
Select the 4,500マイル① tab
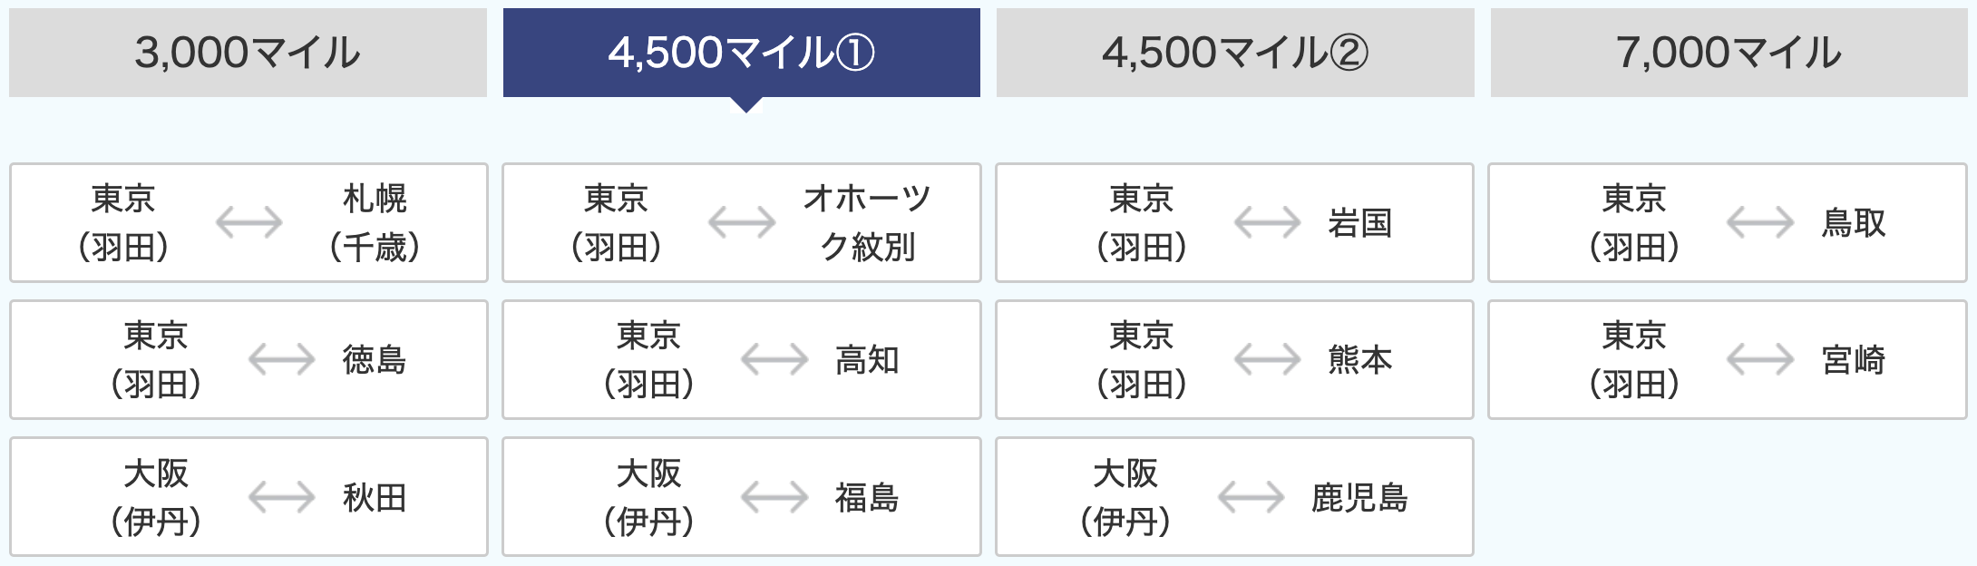pyautogui.click(x=742, y=53)
